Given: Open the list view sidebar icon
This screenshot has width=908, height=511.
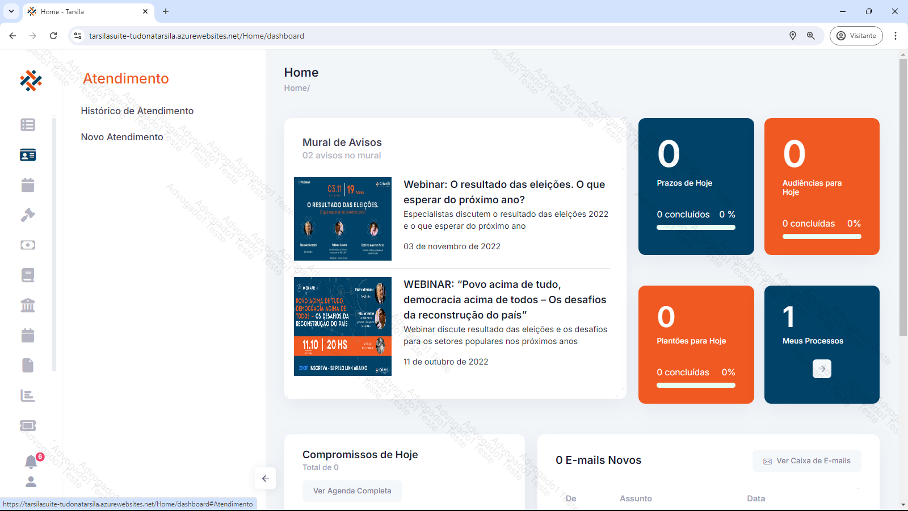Looking at the screenshot, I should coord(28,125).
